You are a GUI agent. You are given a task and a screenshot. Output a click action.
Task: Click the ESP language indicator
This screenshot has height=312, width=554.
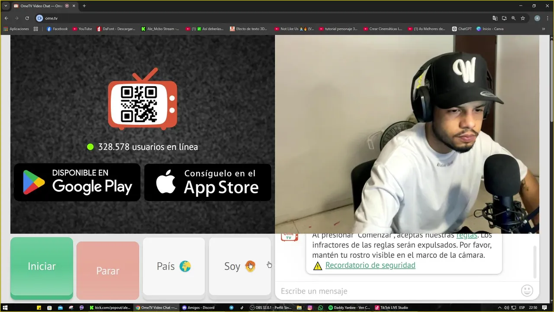click(x=522, y=308)
